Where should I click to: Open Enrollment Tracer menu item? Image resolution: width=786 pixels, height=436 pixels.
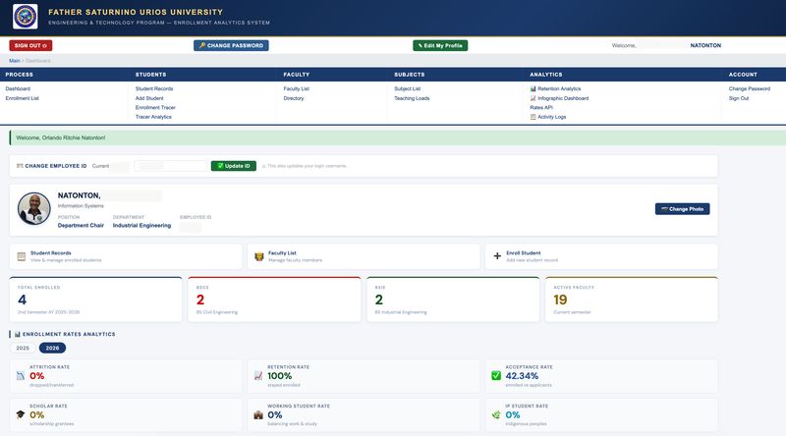tap(155, 107)
